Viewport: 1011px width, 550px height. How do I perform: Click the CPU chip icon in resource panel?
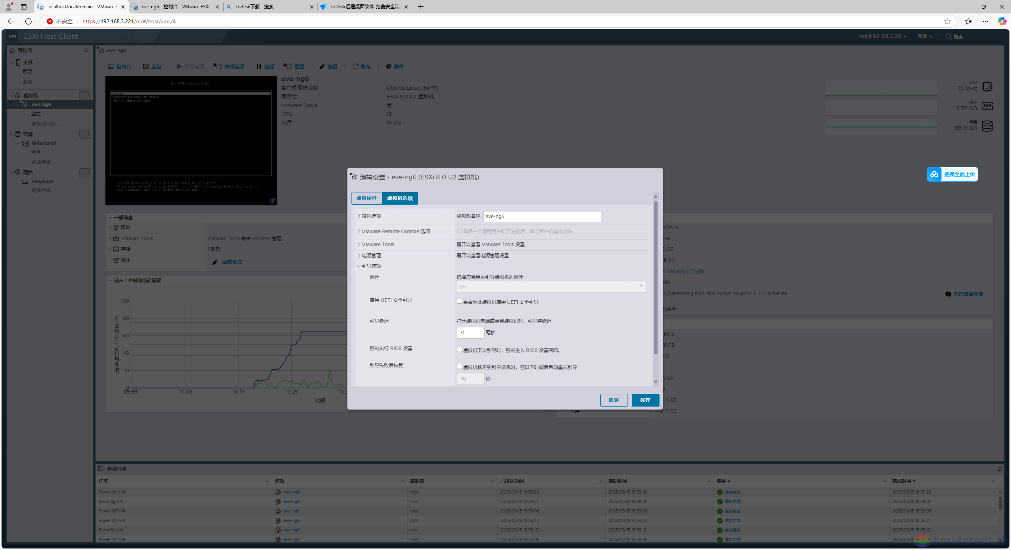tap(987, 86)
